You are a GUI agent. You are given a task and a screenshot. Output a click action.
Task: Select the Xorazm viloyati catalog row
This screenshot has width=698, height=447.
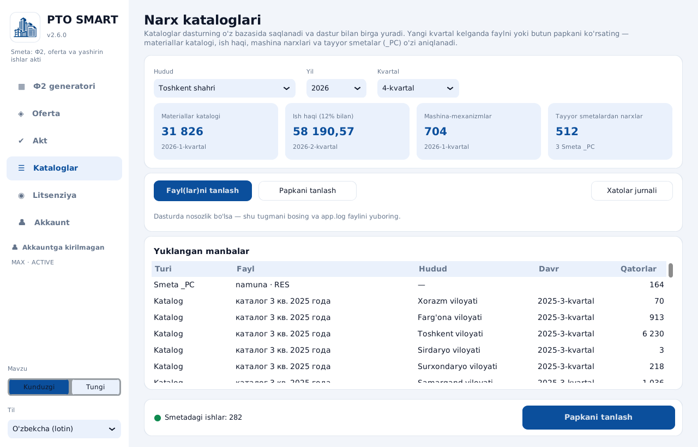click(409, 301)
